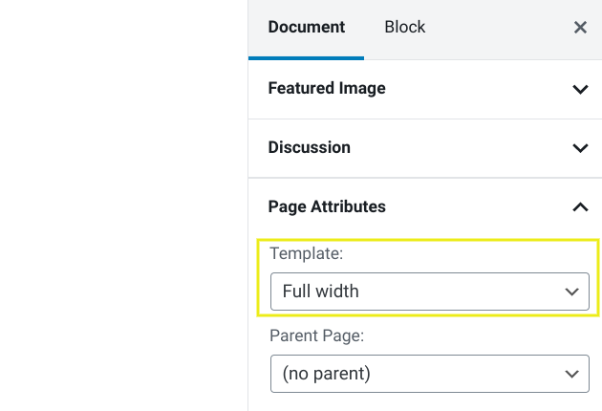Click the blank editor canvas area

coord(122,205)
